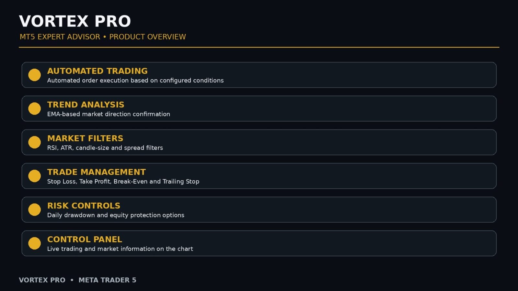
Task: Select the CONTROL PANEL heading
Action: pyautogui.click(x=85, y=239)
